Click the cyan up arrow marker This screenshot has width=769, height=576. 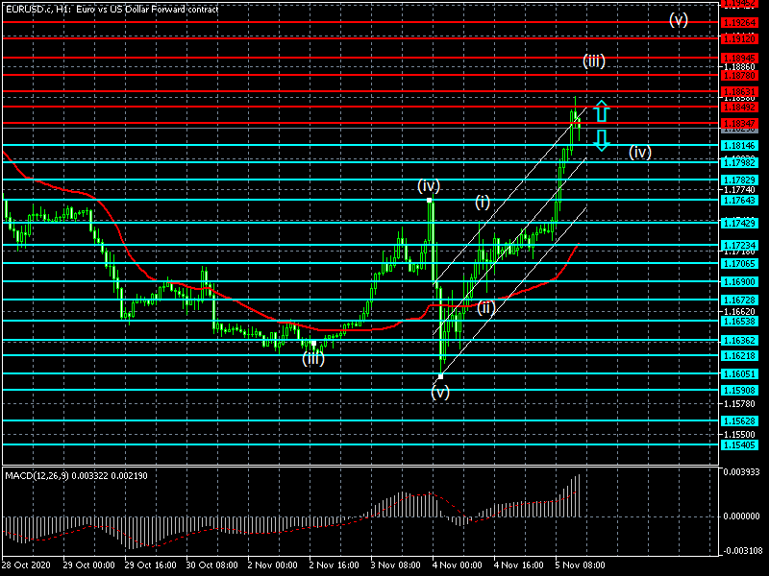[601, 109]
